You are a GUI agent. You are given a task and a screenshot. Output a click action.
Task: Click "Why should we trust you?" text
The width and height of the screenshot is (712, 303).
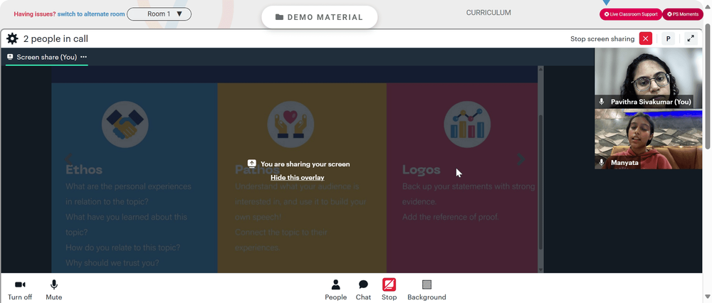112,263
